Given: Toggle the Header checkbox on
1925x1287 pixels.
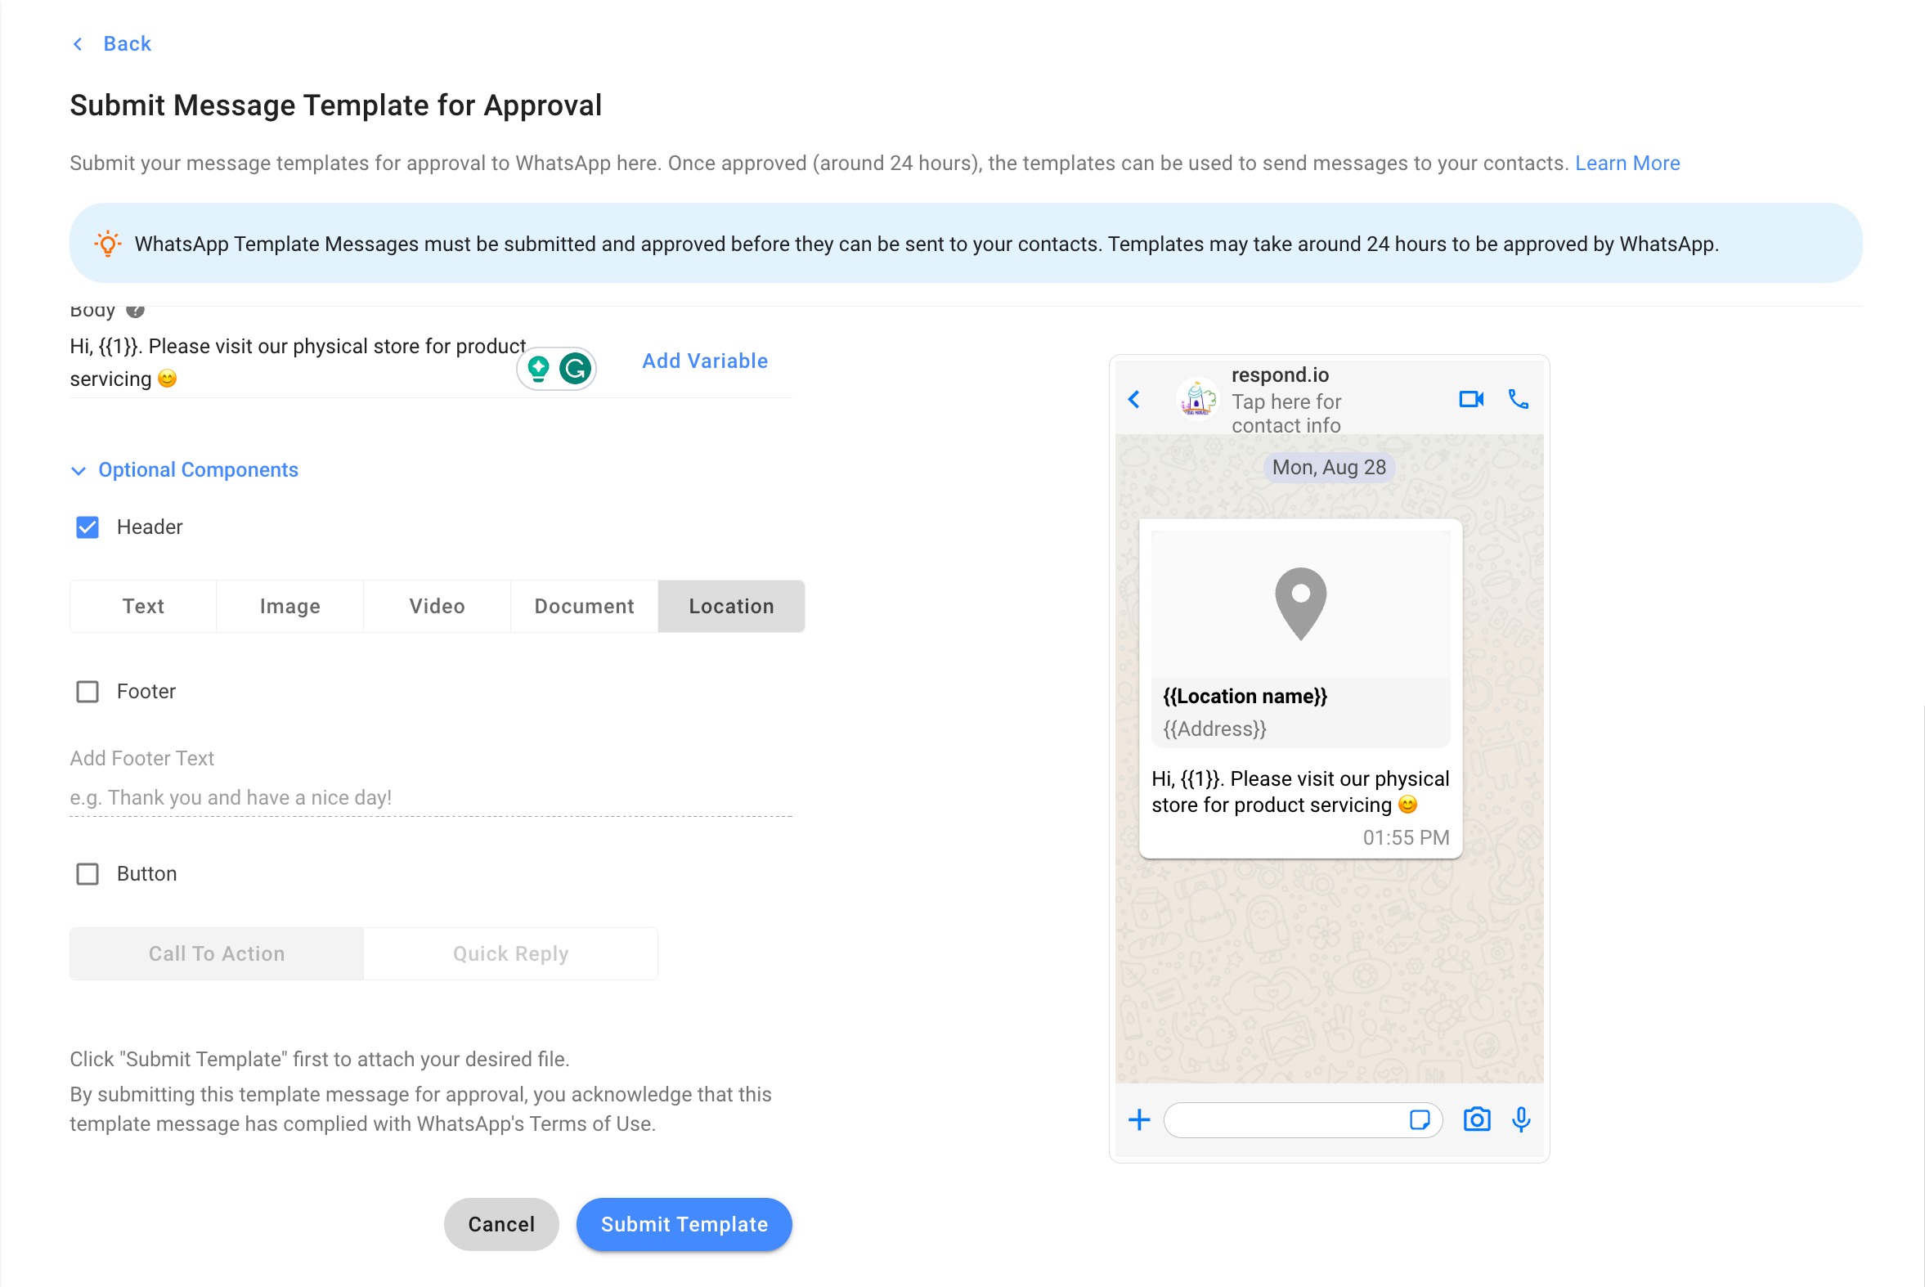Looking at the screenshot, I should (x=87, y=527).
